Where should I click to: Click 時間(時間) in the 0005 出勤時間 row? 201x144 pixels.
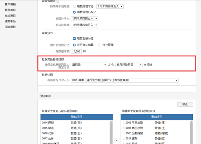[161, 133]
